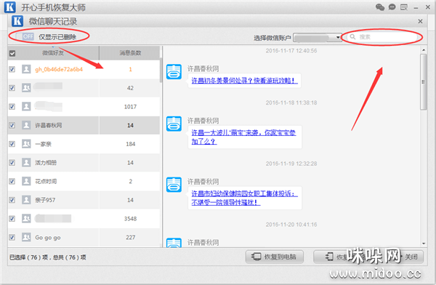This screenshot has height=285, width=436.
Task: Toggle the 仅显示已删除 OFF switch
Action: (x=25, y=36)
